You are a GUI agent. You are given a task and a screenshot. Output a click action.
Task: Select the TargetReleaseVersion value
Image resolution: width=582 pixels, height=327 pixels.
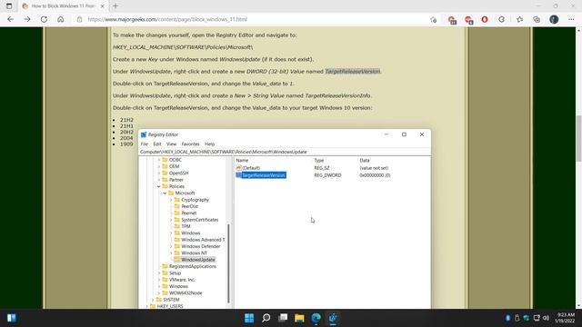pos(263,175)
